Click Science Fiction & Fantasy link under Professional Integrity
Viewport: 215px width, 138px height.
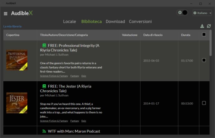pyautogui.click(x=54, y=76)
